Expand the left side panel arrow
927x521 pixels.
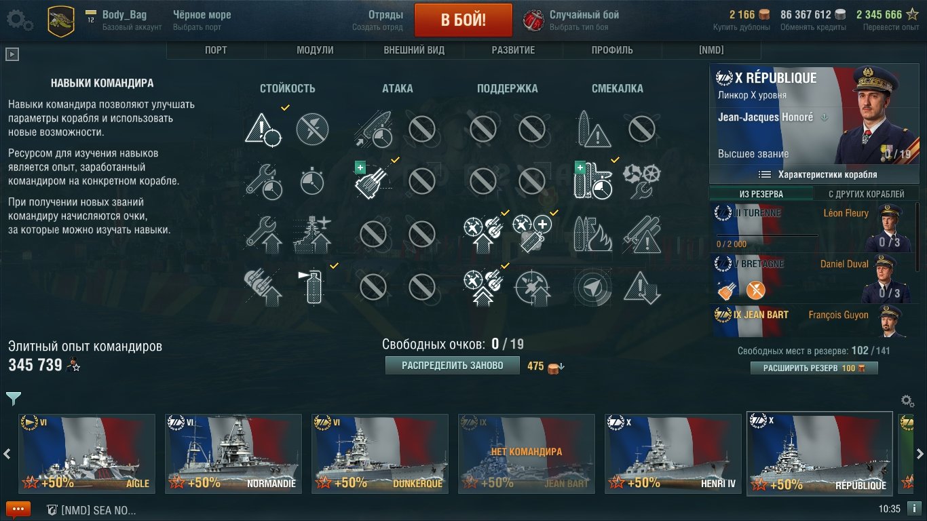pos(12,54)
